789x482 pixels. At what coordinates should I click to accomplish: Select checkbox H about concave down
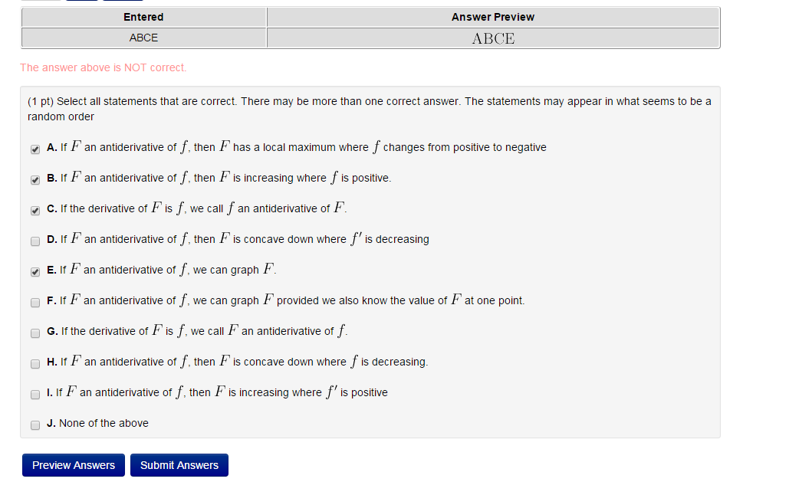coord(35,363)
